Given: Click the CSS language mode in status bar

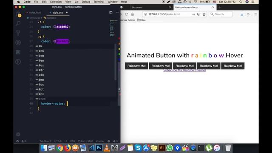Looking at the screenshot, I should [x=73, y=141].
